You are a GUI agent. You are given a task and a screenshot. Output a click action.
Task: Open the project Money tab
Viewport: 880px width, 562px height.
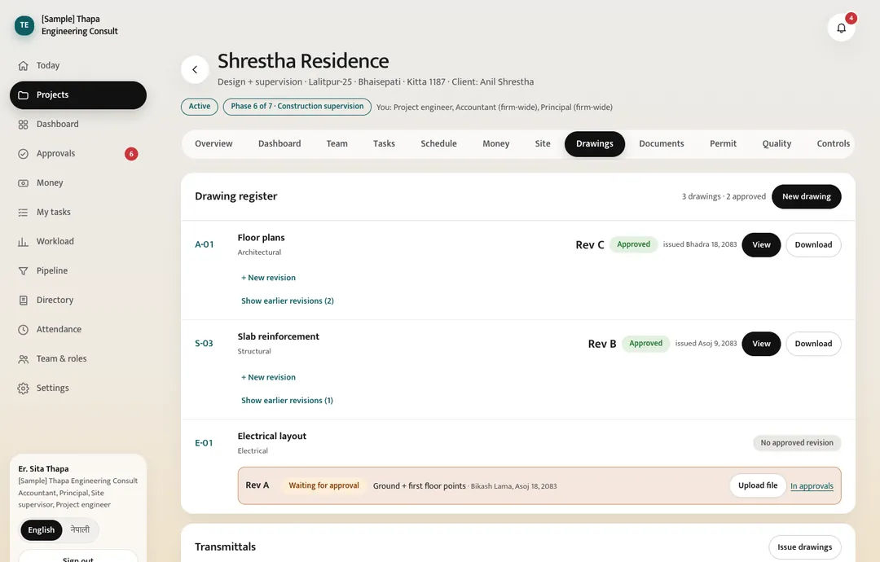(496, 143)
